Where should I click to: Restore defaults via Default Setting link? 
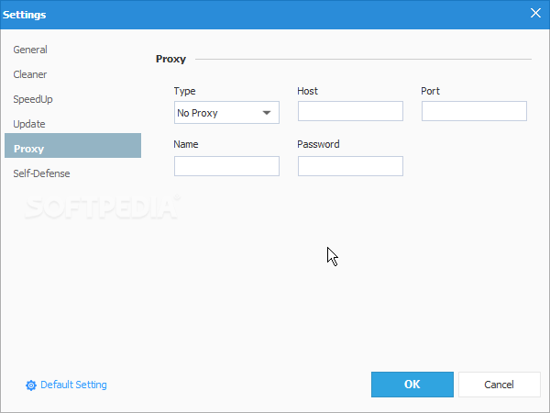73,385
